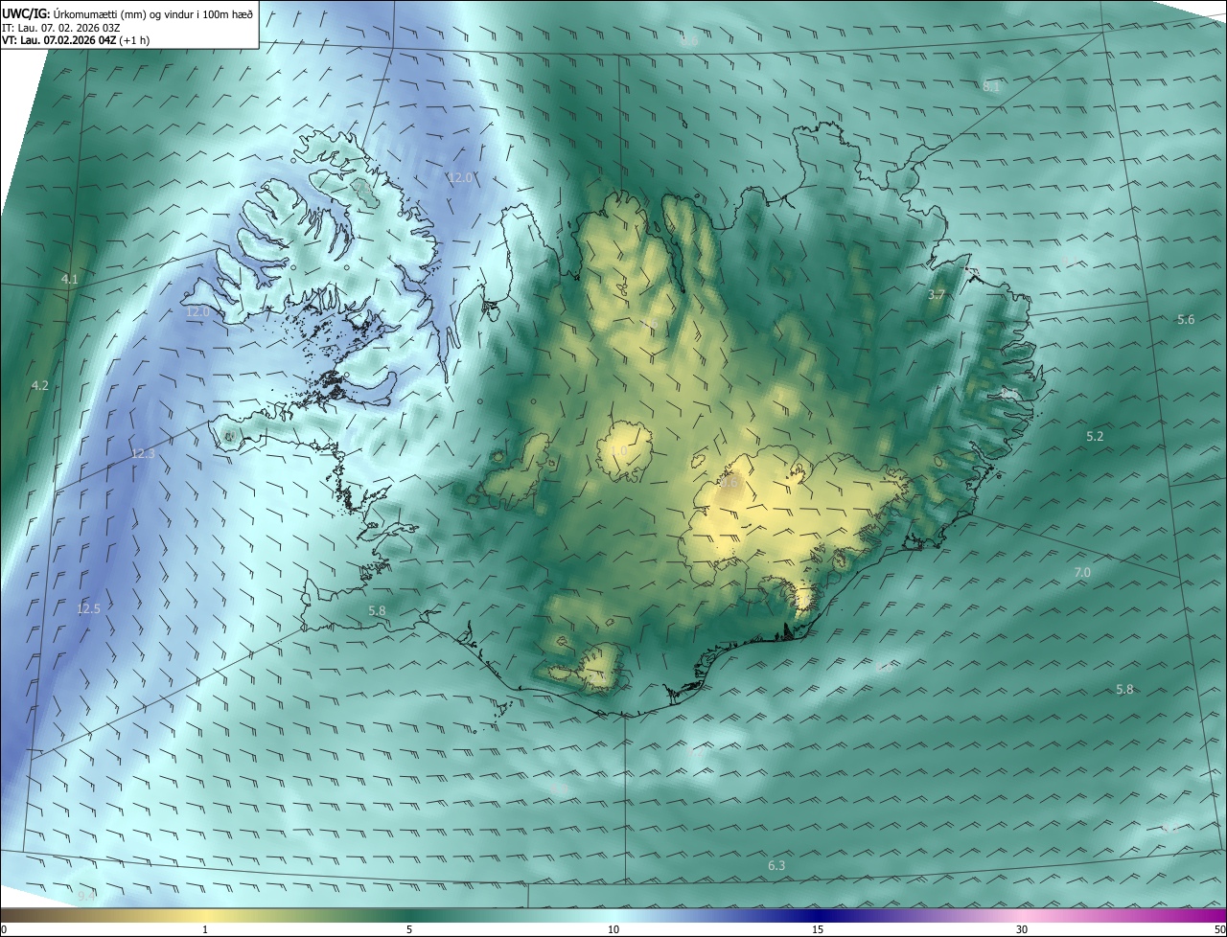Click the 'UWC/IG: Úrkomumætti (mm)' map title

pos(127,13)
